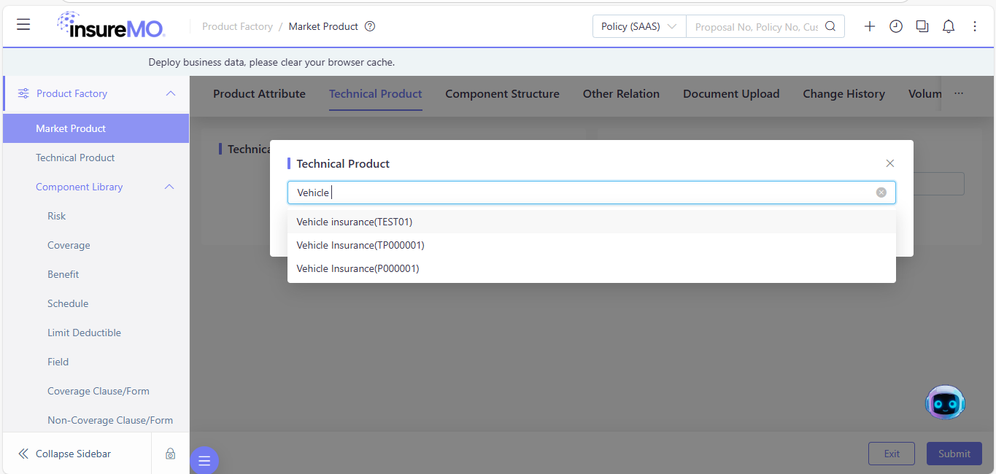The height and width of the screenshot is (474, 996).
Task: Open the history clock icon
Action: pyautogui.click(x=896, y=26)
